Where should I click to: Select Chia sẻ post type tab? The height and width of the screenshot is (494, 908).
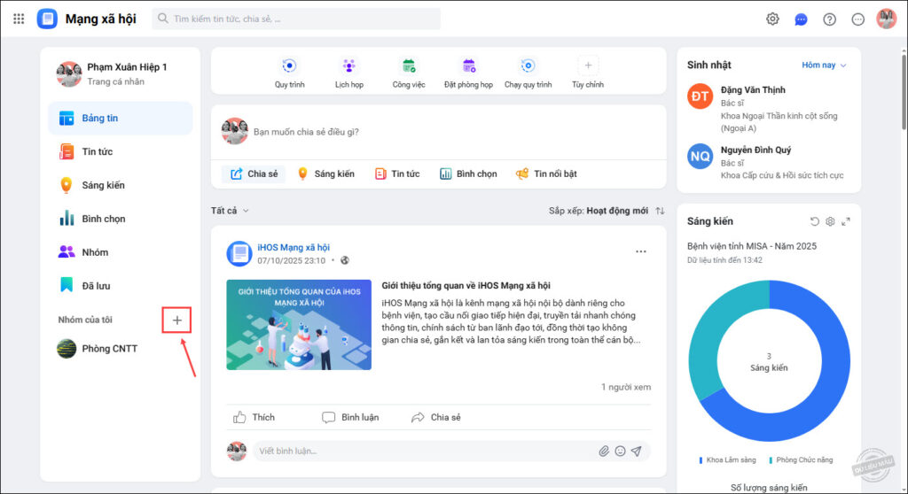coord(254,174)
